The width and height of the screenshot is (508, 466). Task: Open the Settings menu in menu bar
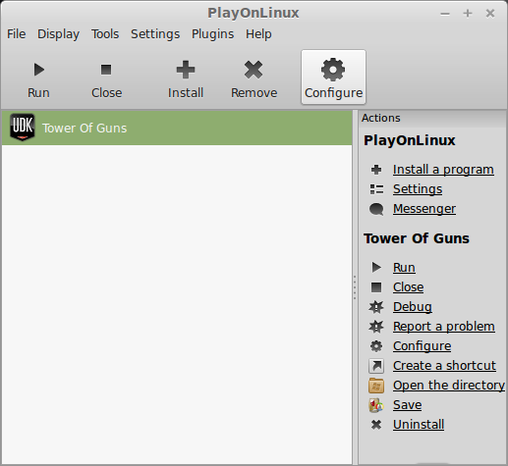pos(155,34)
